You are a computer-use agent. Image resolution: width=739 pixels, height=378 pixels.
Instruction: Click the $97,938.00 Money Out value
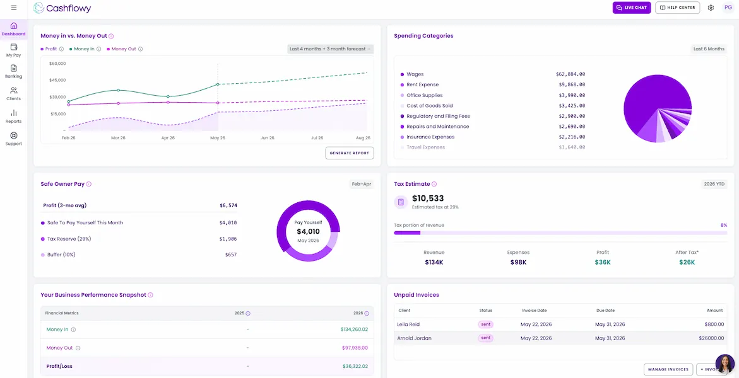coord(355,348)
